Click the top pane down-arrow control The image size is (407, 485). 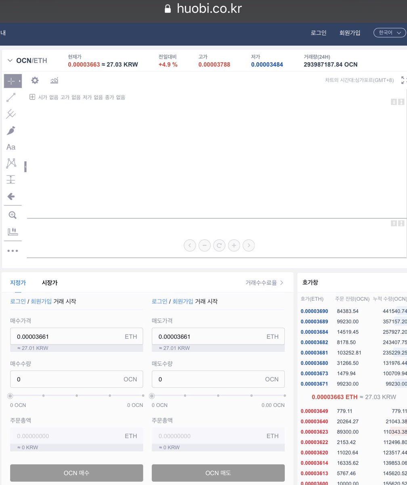pyautogui.click(x=394, y=102)
